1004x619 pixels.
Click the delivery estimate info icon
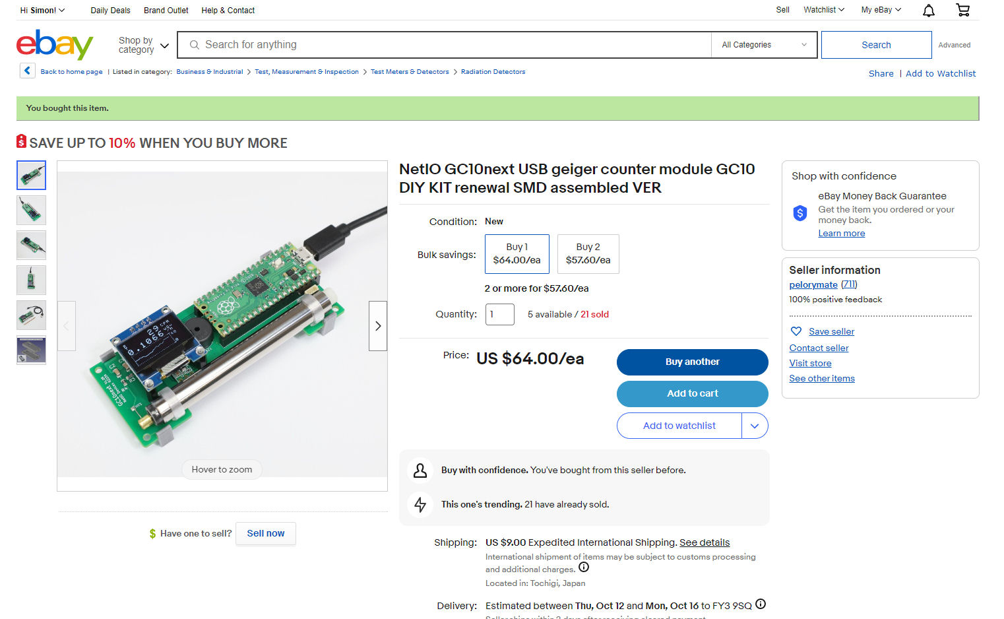click(x=761, y=604)
